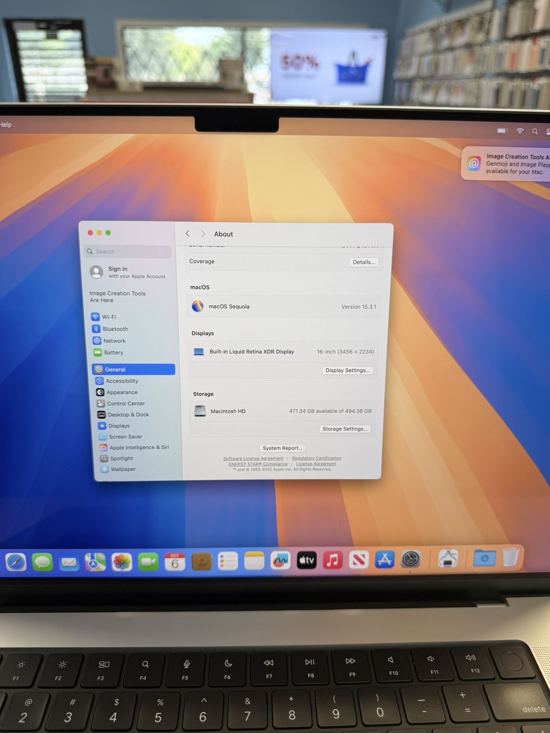Click battery icon in menu bar
Image resolution: width=550 pixels, height=733 pixels.
(502, 131)
